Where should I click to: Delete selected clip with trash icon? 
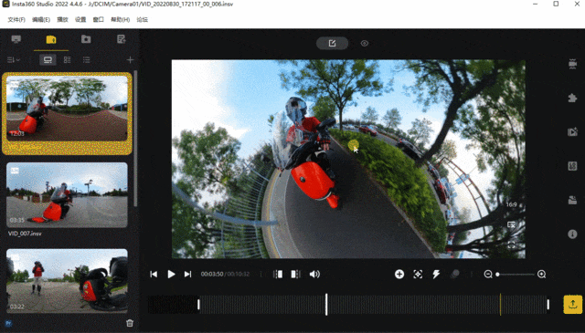(x=130, y=323)
